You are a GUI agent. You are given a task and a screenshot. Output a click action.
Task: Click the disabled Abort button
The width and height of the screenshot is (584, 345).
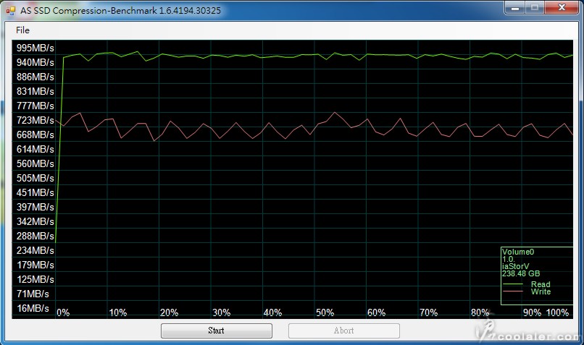[343, 331]
